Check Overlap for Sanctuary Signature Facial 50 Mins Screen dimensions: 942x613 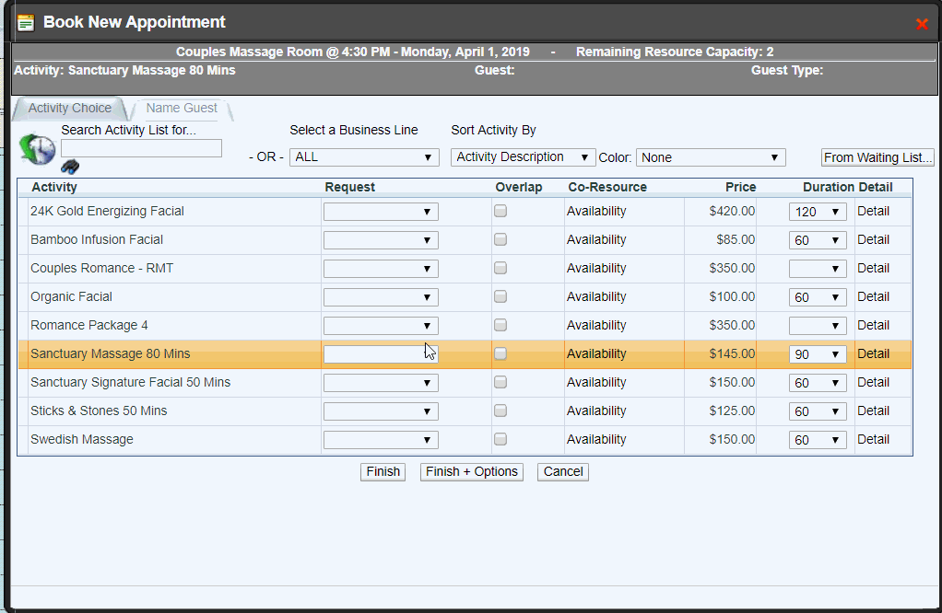point(500,381)
